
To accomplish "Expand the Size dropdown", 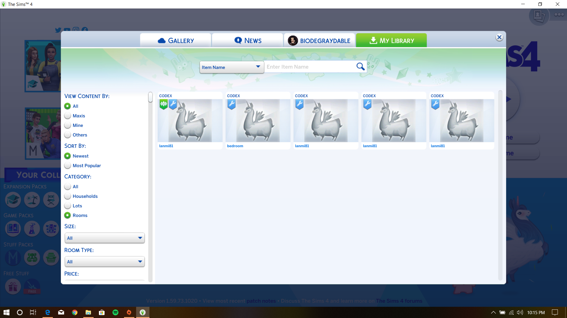I will click(105, 238).
